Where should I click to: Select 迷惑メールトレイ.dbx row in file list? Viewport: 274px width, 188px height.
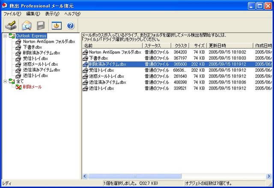click(177, 76)
